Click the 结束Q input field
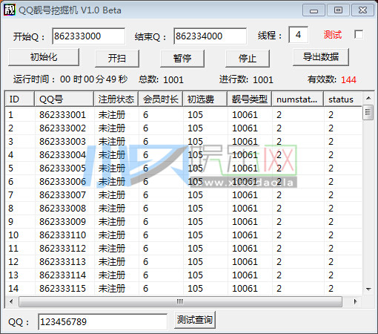The image size is (378, 334). [210, 36]
